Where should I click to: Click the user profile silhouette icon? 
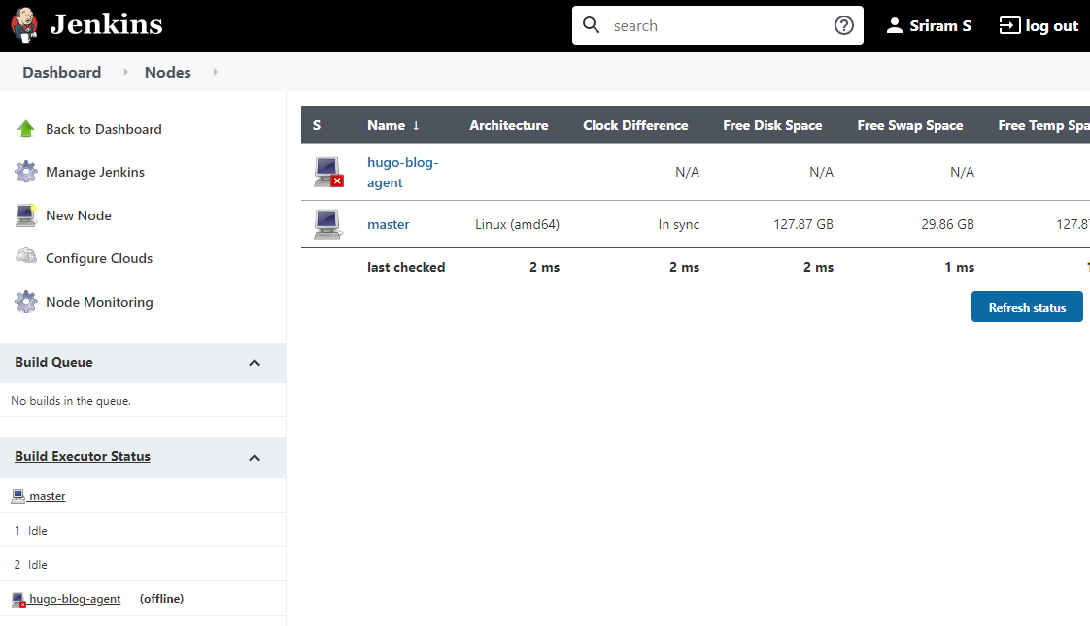(x=895, y=25)
